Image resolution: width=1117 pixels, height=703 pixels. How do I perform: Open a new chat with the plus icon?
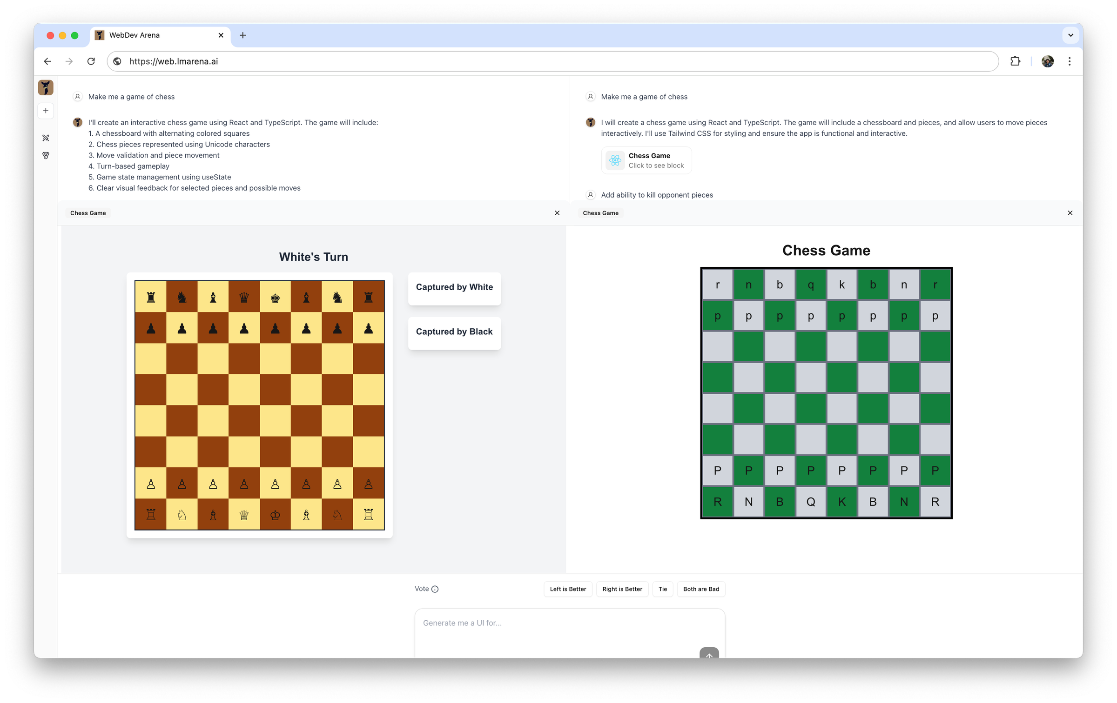(x=45, y=110)
